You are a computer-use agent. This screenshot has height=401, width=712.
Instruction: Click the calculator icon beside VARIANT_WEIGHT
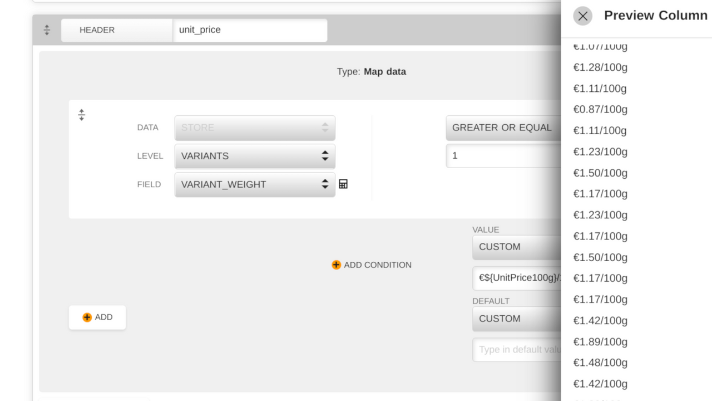pos(343,183)
